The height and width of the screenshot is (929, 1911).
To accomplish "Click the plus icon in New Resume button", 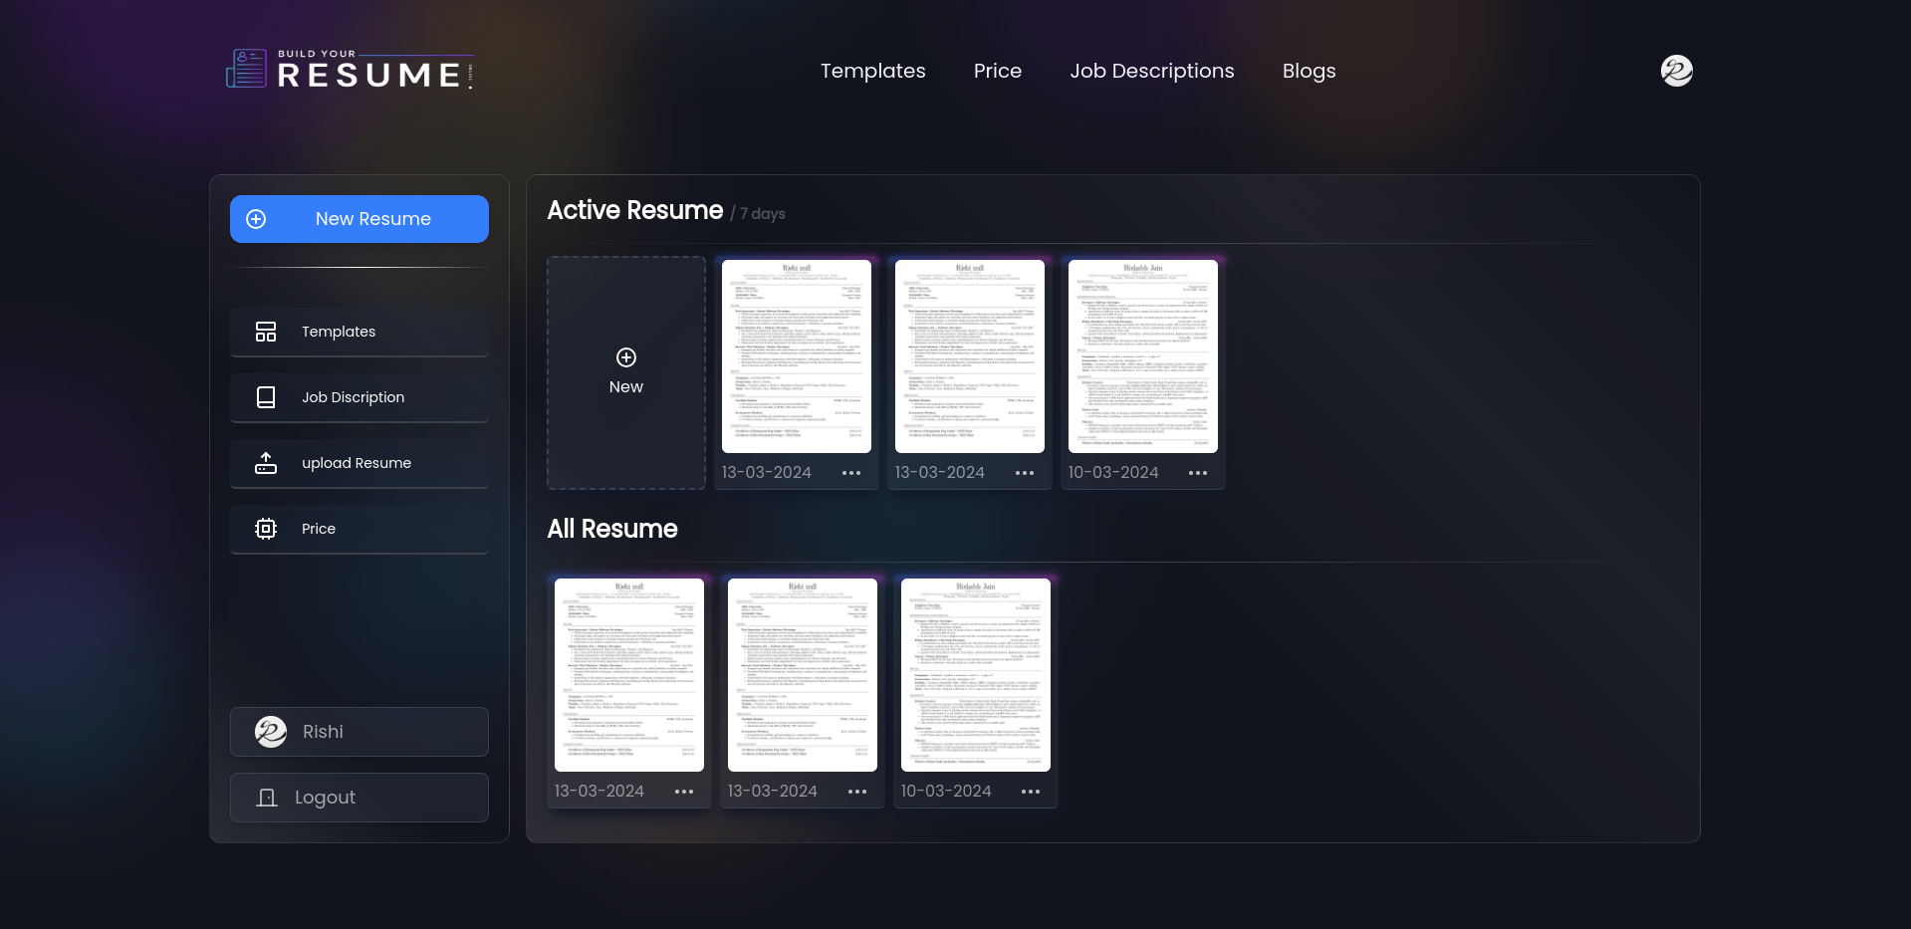I will (256, 219).
